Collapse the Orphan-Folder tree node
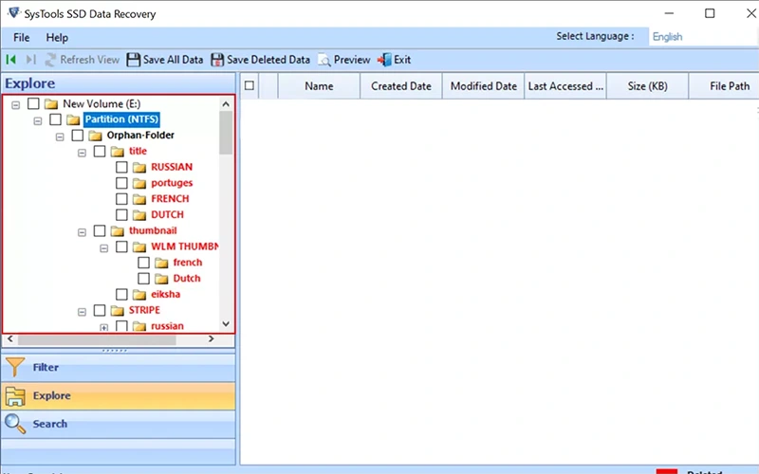Screen dimensions: 759x474 60,137
